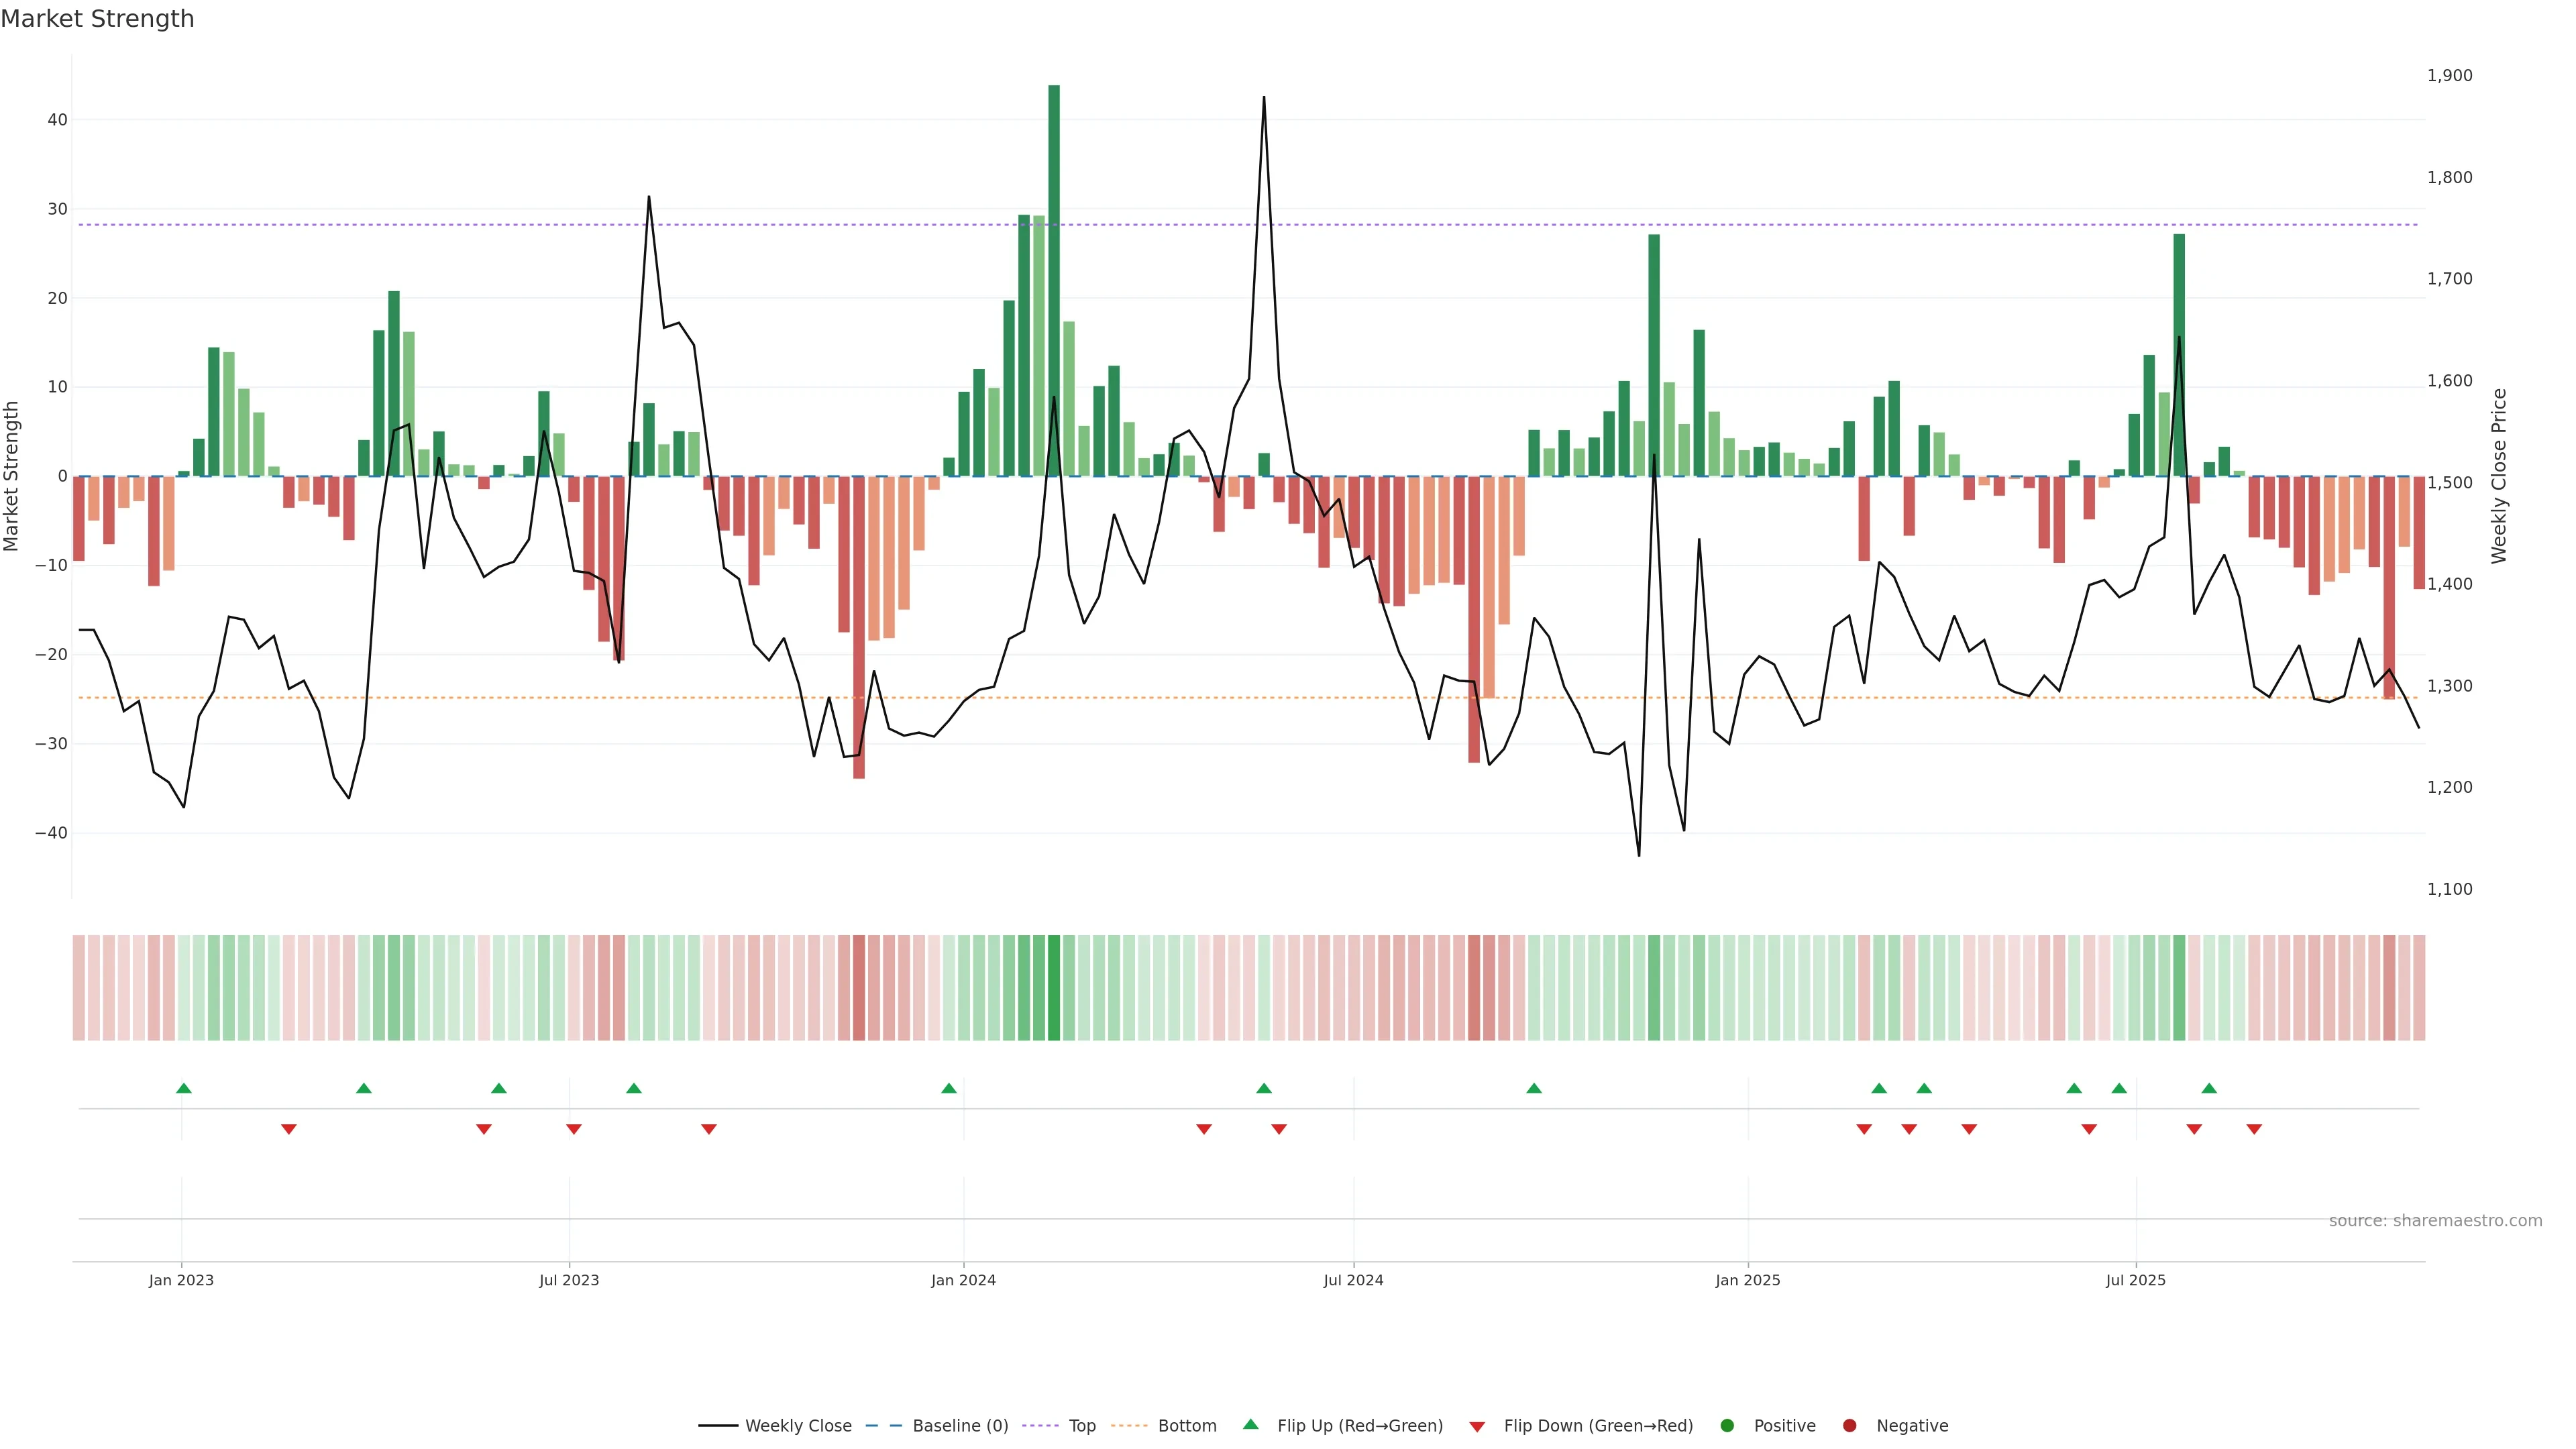Click the source: sharemaestro.com text
This screenshot has height=1449, width=2576.
coord(2435,1221)
